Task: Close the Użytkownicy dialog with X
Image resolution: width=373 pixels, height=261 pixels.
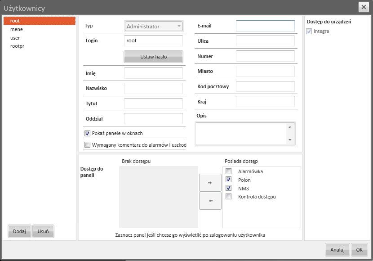Action: pos(364,7)
